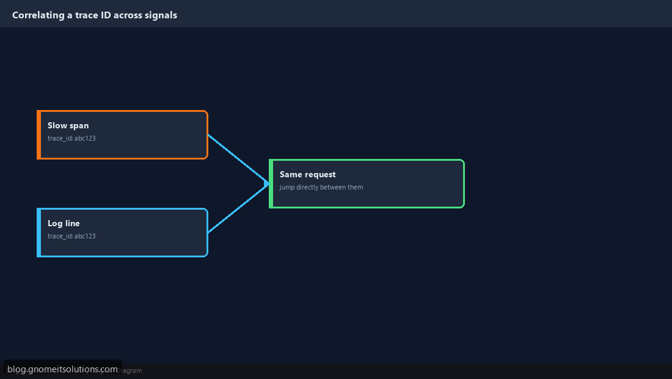Click the 'Slow span' heading text
The width and height of the screenshot is (672, 379).
click(68, 125)
